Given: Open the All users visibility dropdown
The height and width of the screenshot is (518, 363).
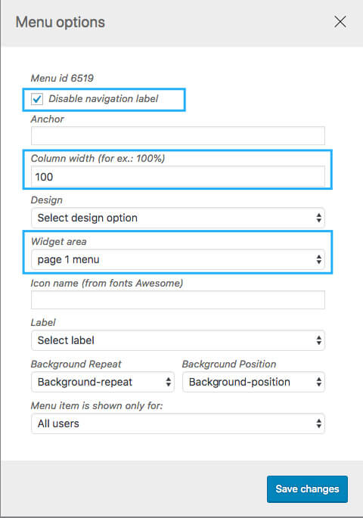Looking at the screenshot, I should pyautogui.click(x=178, y=423).
